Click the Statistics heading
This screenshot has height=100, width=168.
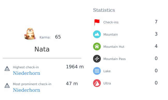(104, 10)
